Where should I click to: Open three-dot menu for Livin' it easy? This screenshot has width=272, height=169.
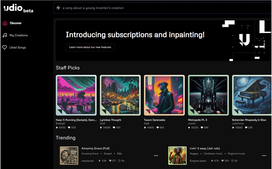point(264,155)
